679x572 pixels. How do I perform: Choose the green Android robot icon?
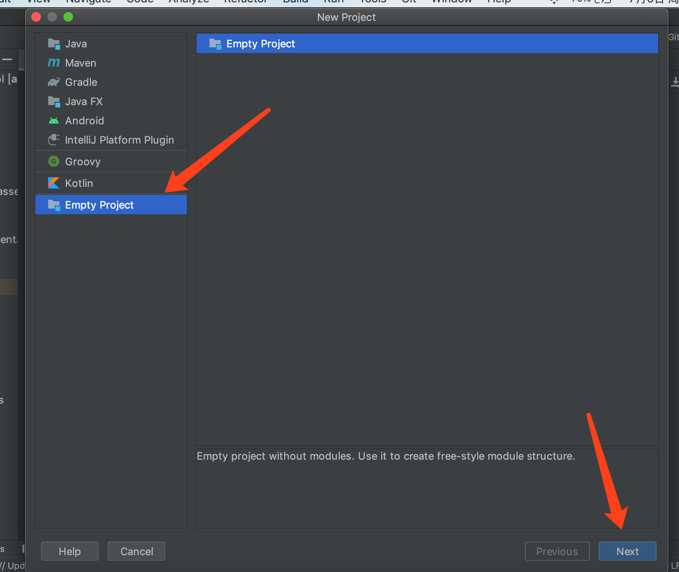pos(54,121)
